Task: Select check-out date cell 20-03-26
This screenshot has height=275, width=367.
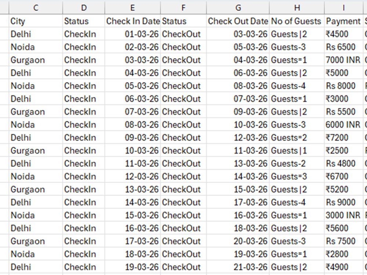Action: pyautogui.click(x=238, y=241)
